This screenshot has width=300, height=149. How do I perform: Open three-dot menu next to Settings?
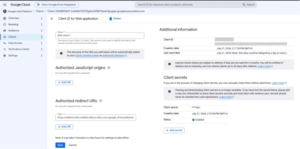[41, 55]
